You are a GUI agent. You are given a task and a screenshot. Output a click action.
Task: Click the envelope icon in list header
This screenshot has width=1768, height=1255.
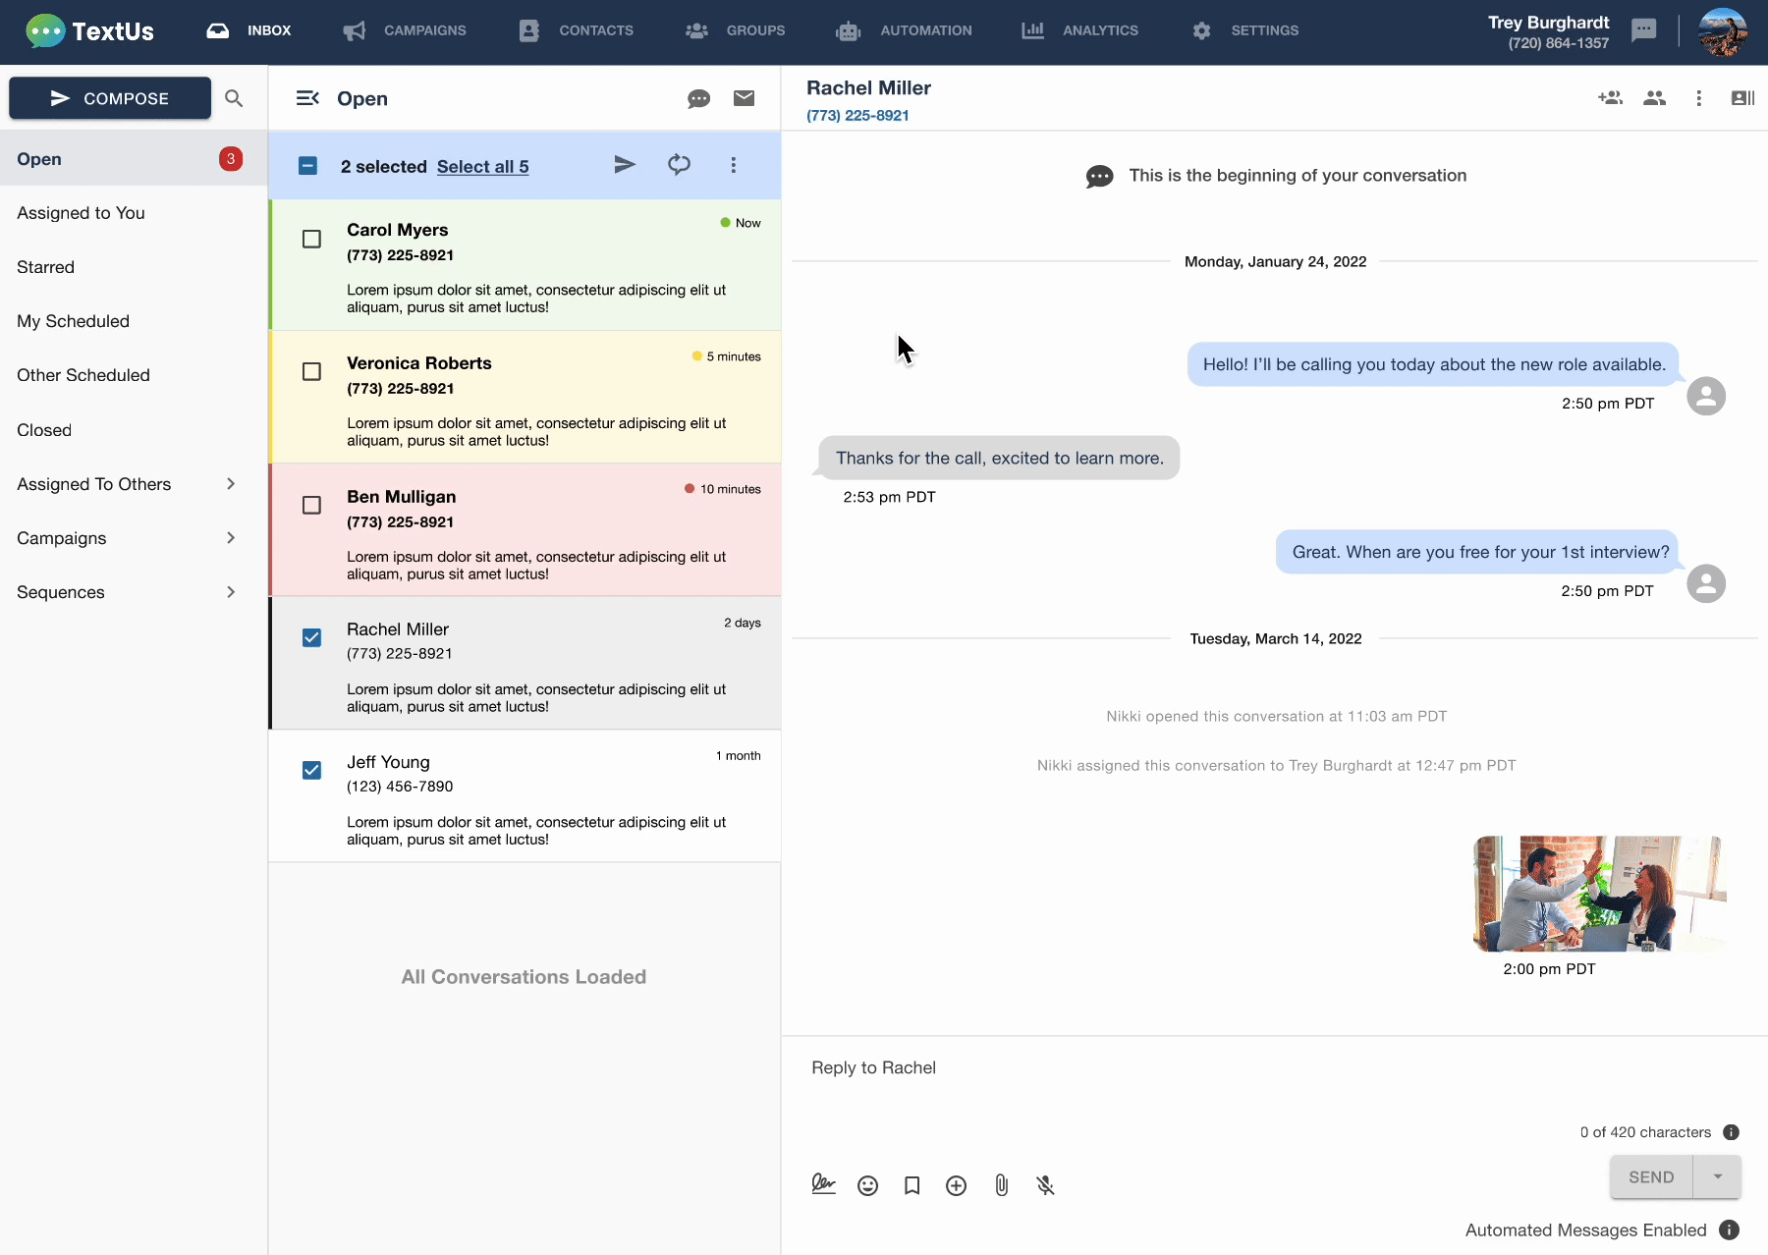(745, 98)
